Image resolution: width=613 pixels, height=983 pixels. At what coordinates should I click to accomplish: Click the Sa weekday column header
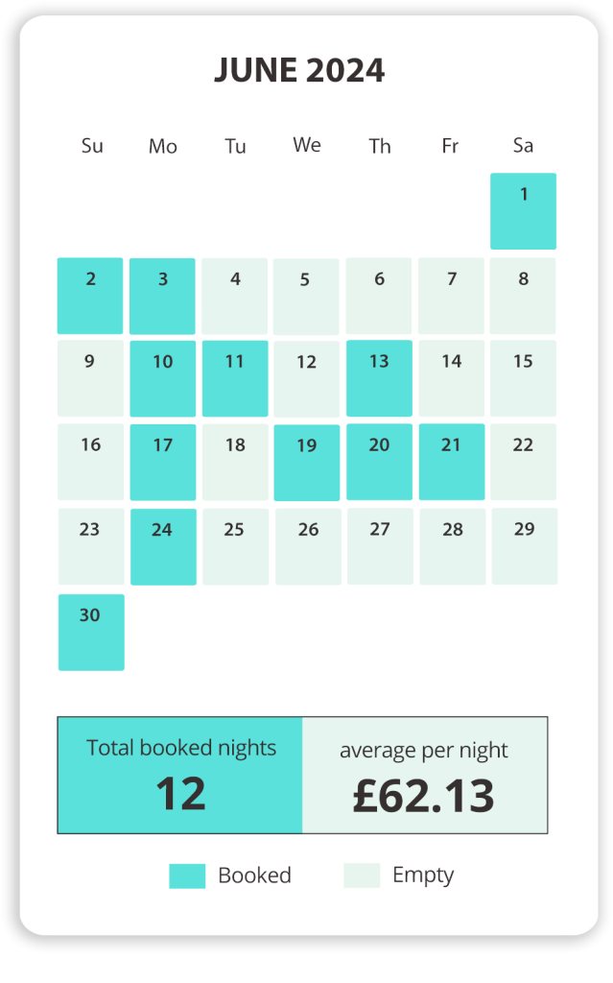(x=523, y=146)
